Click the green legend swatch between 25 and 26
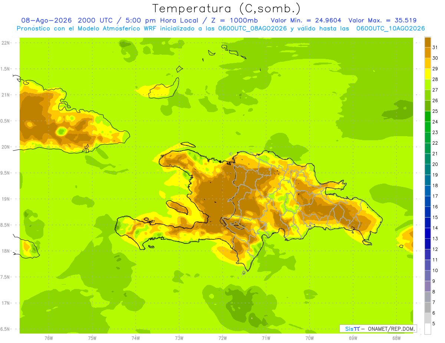This screenshot has width=445, height=343. pyautogui.click(x=428, y=106)
